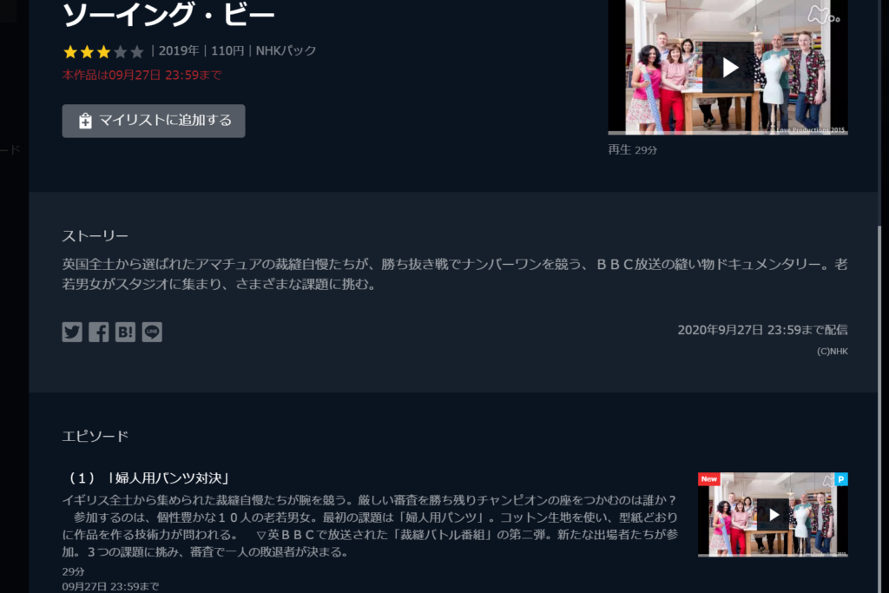889x593 pixels.
Task: Open episode 1 婦人用パンツ対決 title link
Action: (148, 478)
